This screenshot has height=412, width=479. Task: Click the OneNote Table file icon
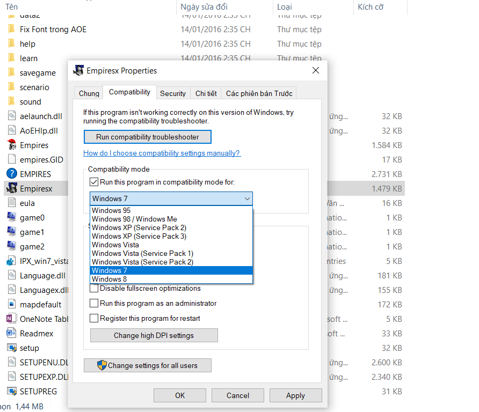point(11,319)
